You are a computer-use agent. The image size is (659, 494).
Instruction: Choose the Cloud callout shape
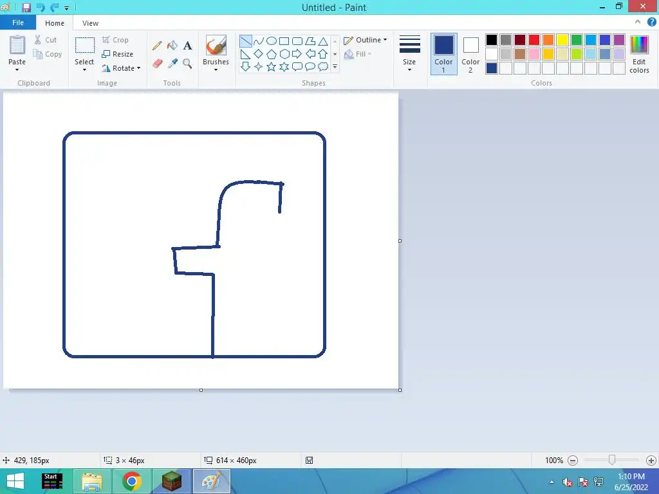coord(323,66)
